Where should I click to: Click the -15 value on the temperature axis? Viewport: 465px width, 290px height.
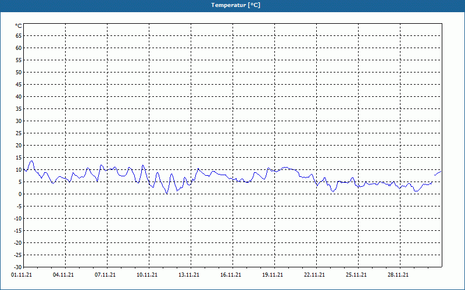18,230
